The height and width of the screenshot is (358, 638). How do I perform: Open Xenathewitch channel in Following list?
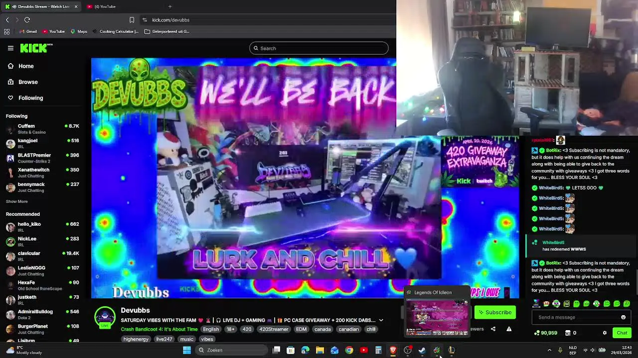(x=43, y=173)
